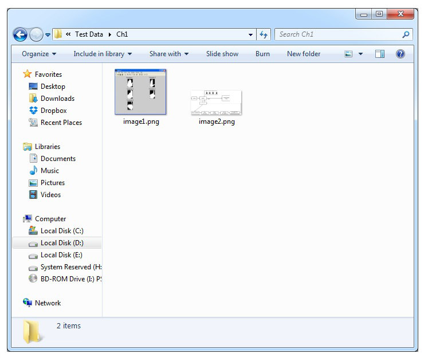This screenshot has width=428, height=361.
Task: Click the magnifier search icon
Action: (x=406, y=34)
